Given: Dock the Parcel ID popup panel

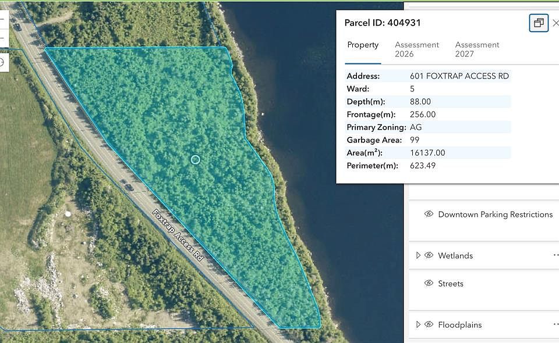Looking at the screenshot, I should [538, 23].
